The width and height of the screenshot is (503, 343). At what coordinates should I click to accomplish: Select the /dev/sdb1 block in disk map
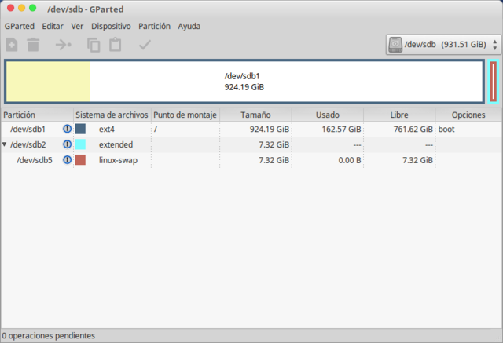pos(244,82)
